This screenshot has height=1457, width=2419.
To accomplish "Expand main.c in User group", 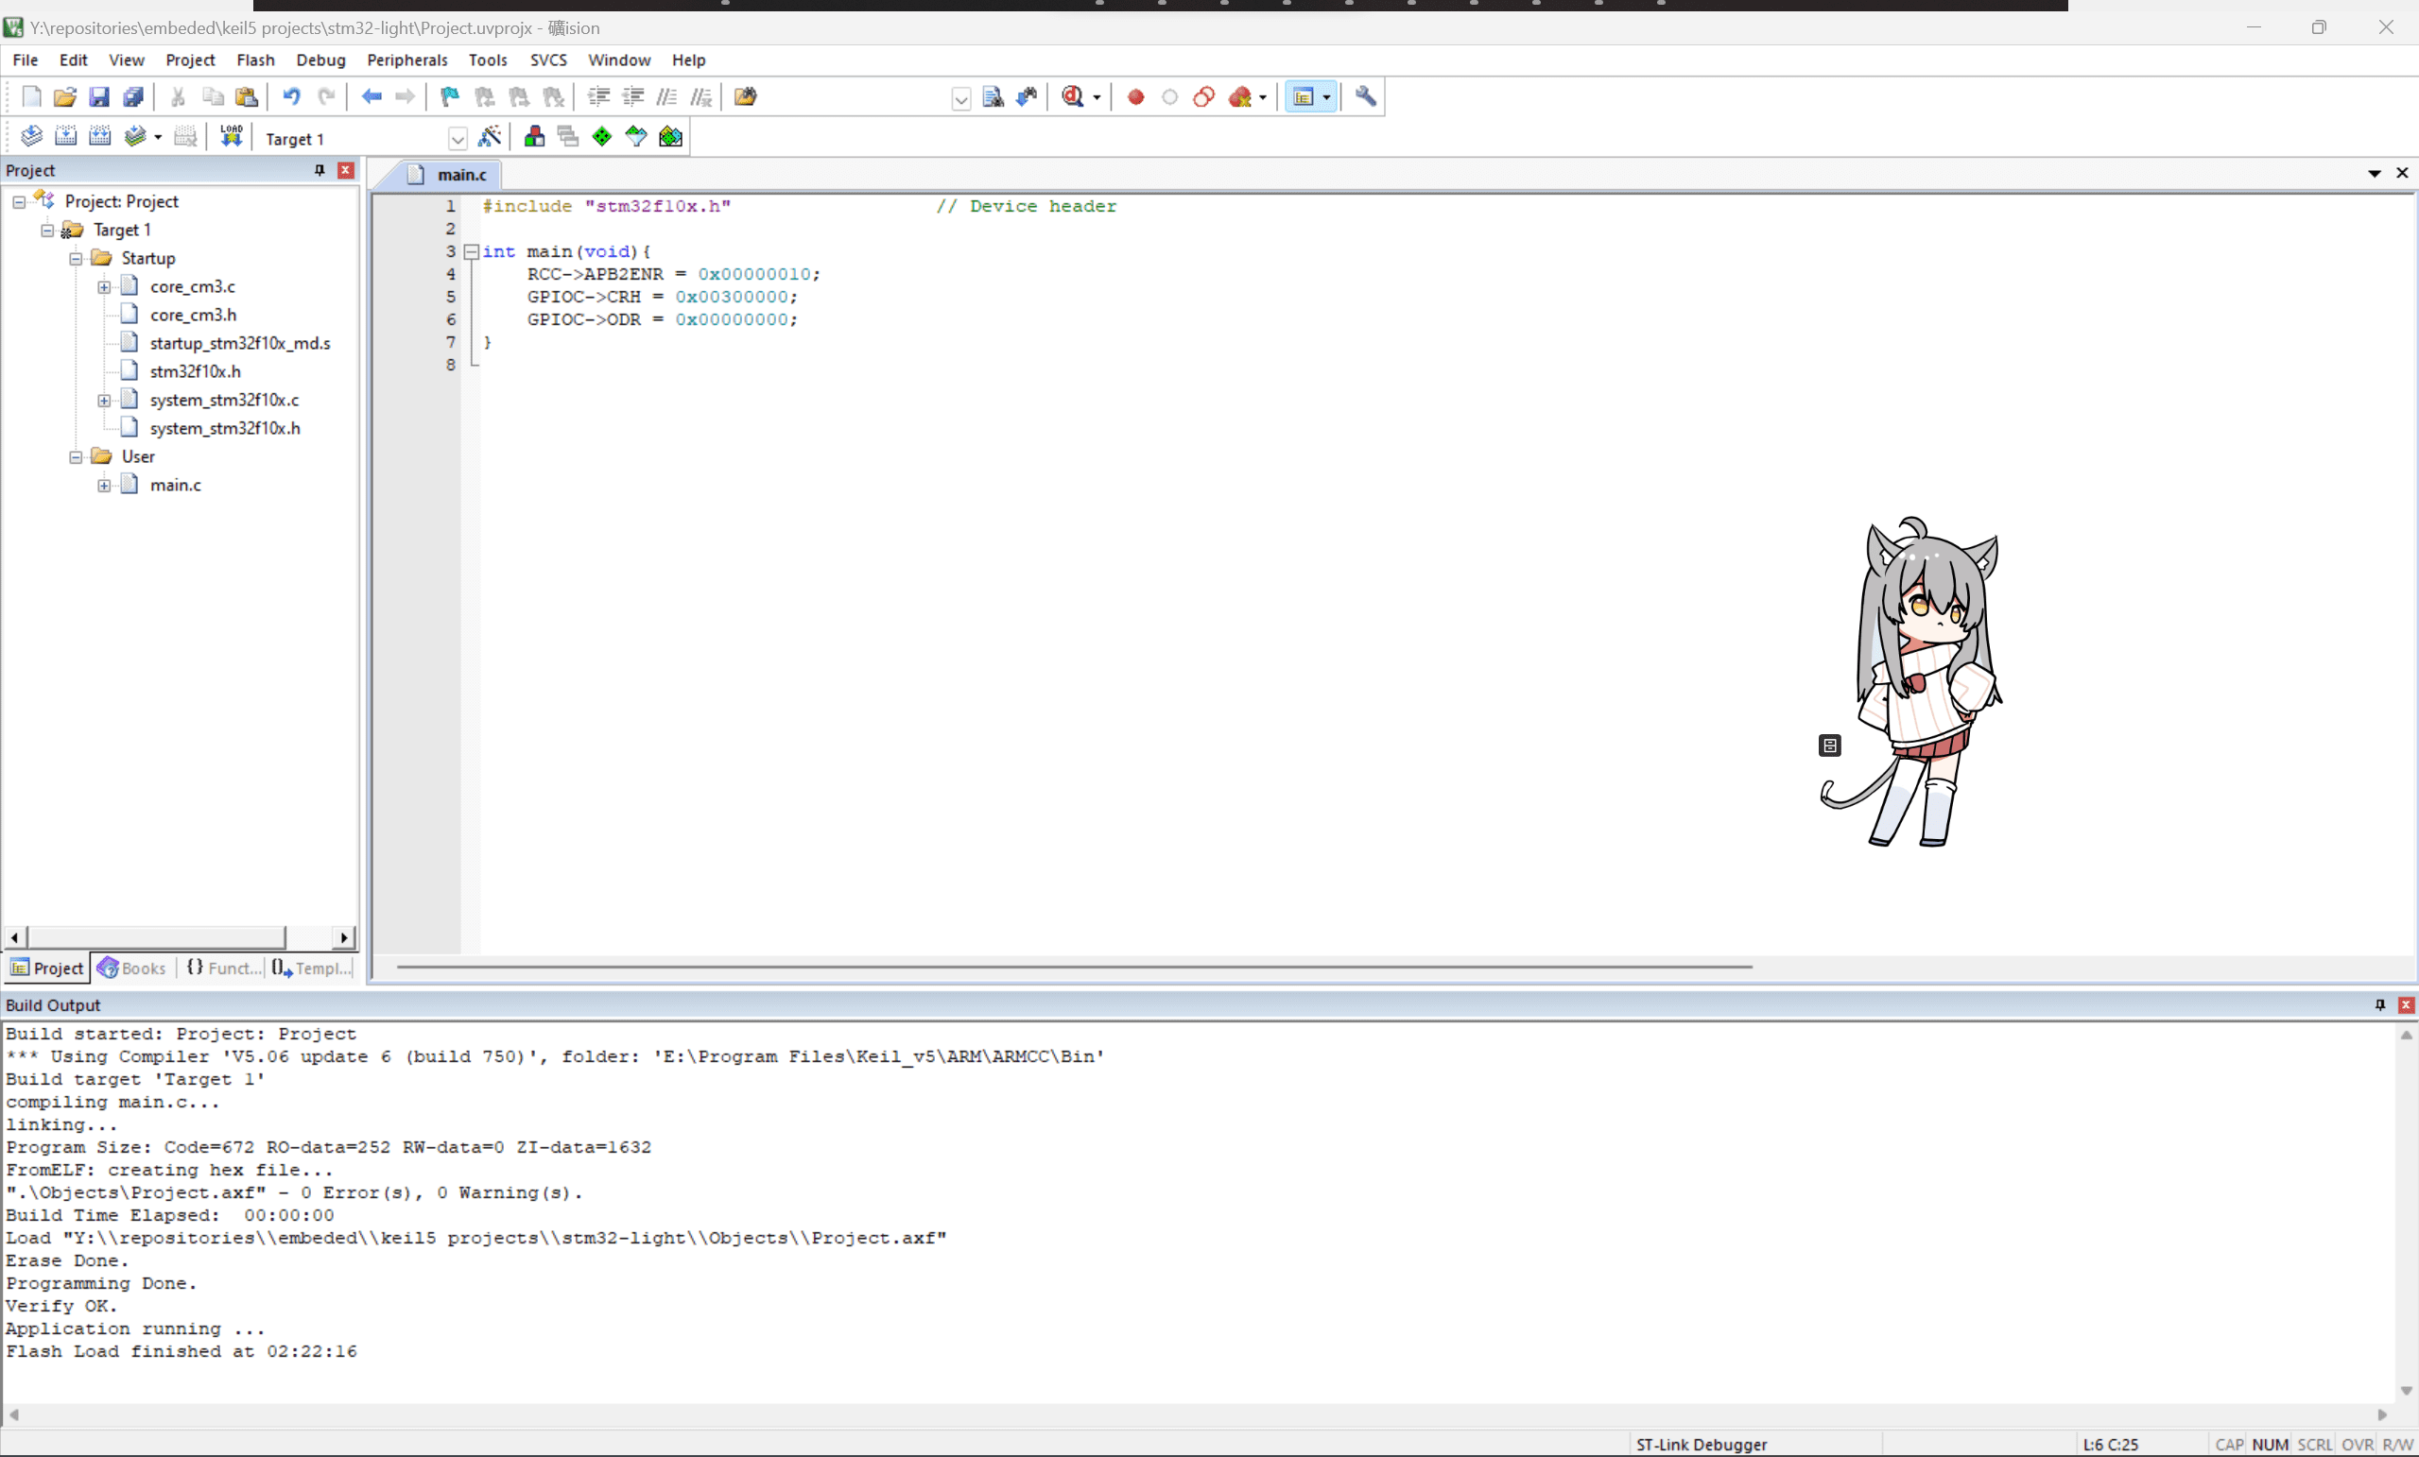I will tap(104, 486).
